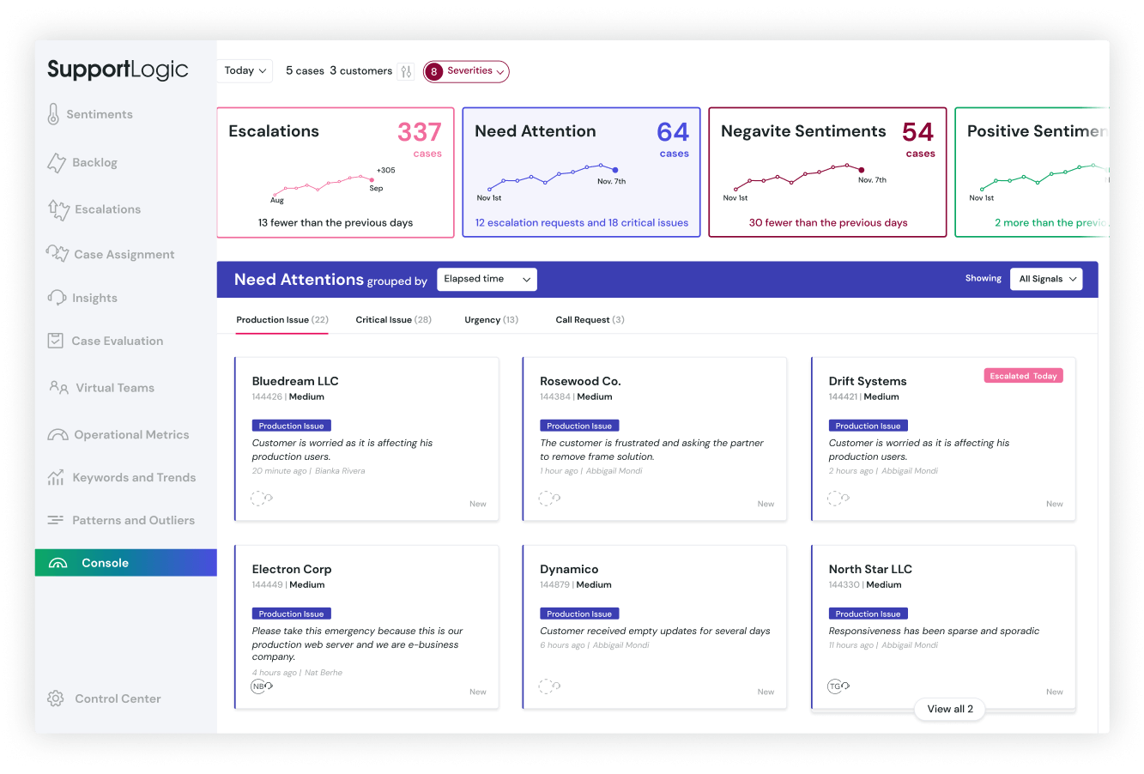1144x774 pixels.
Task: Open the Bluedream LLC case card
Action: 366,439
